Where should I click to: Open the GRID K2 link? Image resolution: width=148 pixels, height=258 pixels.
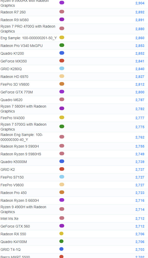point(7,170)
